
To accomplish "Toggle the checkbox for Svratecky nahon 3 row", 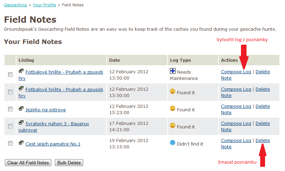I will pos(10,126).
